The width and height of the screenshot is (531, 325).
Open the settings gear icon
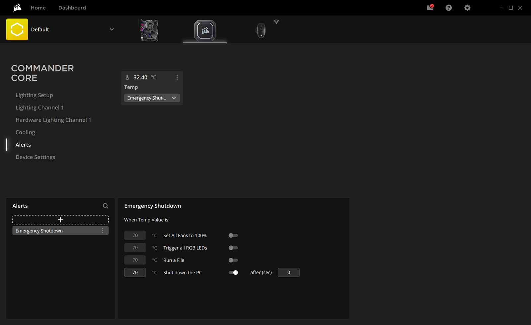[467, 8]
